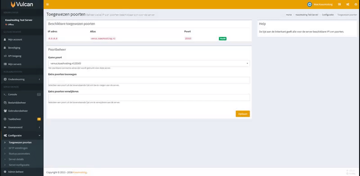360x176 pixels.
Task: Click the Geavanceerd icon in sidebar
Action: click(x=5, y=127)
